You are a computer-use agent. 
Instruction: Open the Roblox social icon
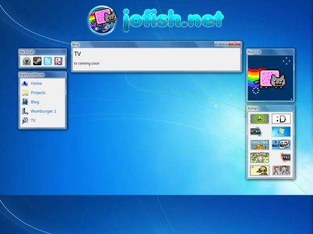[59, 61]
